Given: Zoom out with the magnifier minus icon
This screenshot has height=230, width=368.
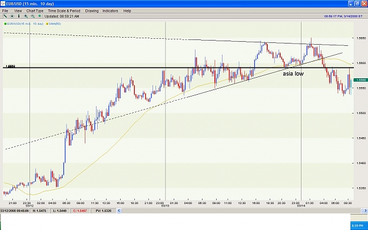Looking at the screenshot, I should pyautogui.click(x=32, y=16).
